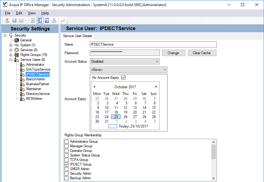Open the Help menu
Viewport: 264px width, 182px height.
coord(45,13)
